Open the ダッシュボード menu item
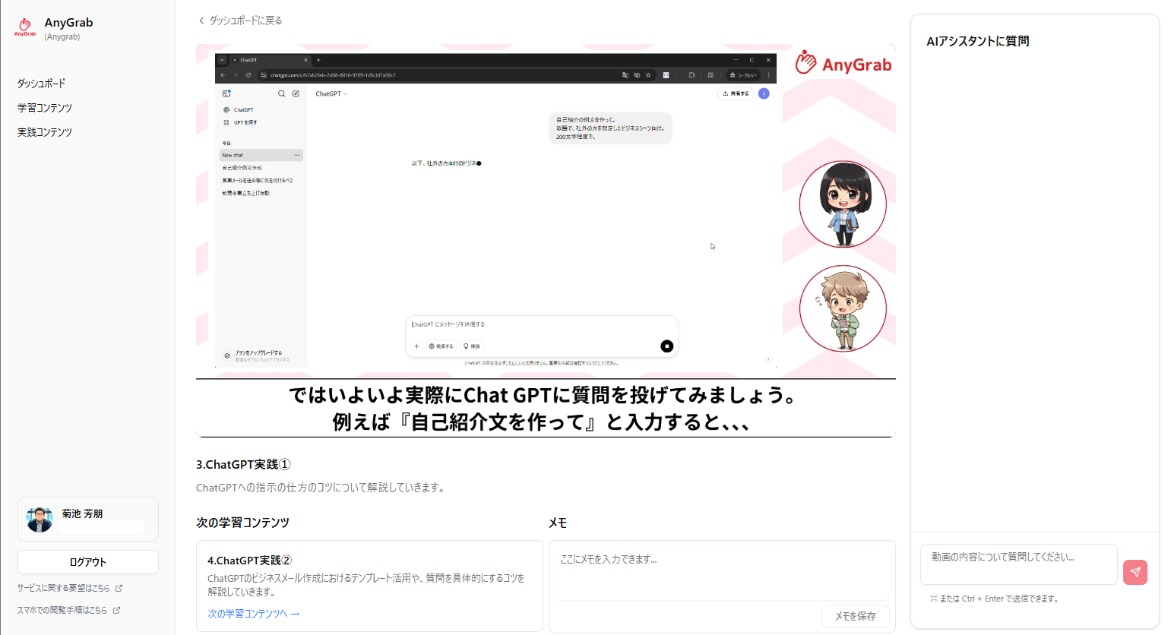 (42, 84)
